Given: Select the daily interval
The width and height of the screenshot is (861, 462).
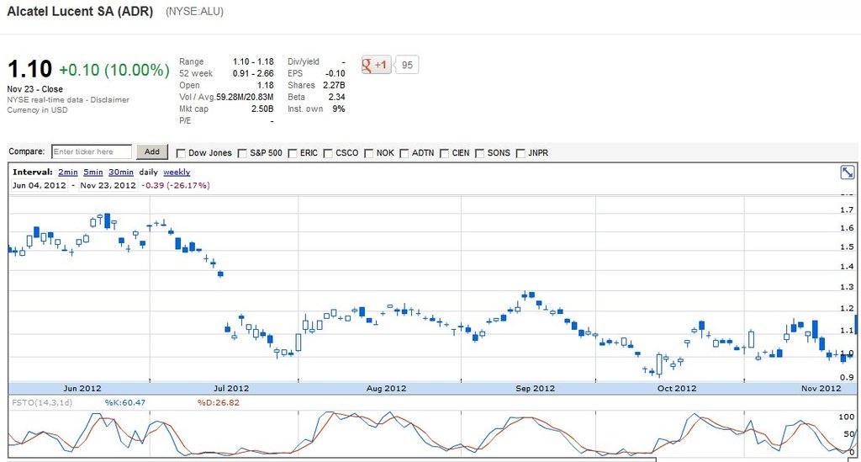Looking at the screenshot, I should pos(148,172).
